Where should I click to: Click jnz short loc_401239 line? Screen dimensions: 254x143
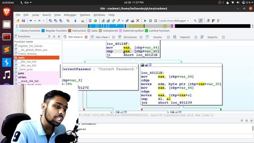[x=167, y=102]
